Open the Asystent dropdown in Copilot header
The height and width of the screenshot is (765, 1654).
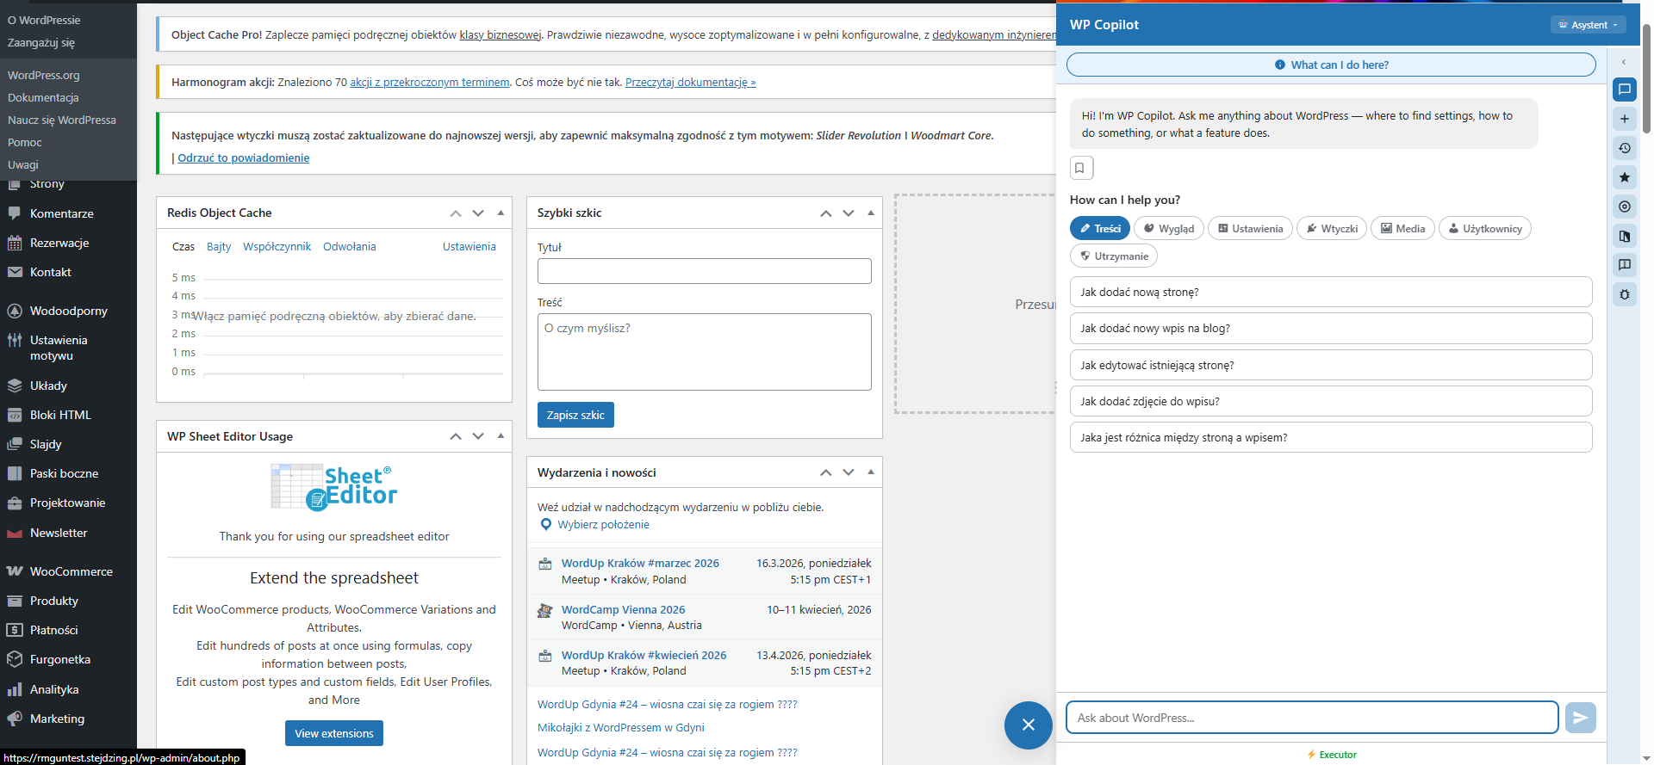[x=1588, y=25]
